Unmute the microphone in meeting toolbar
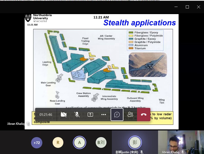204x154 pixels. pos(77,115)
